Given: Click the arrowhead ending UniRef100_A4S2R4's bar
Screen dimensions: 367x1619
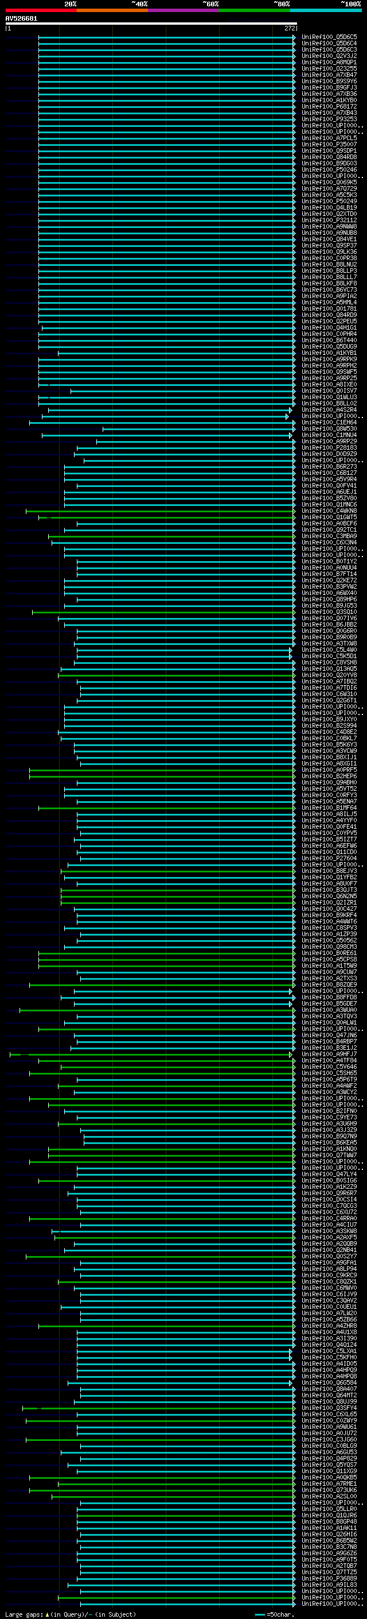Looking at the screenshot, I should (x=291, y=410).
